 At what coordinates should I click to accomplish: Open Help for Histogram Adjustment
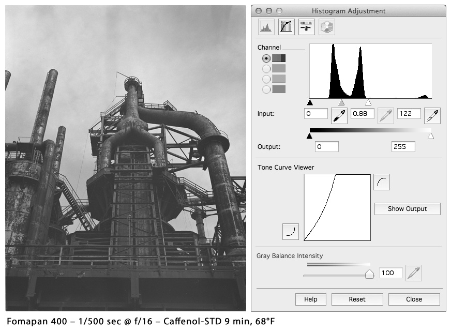coord(310,299)
